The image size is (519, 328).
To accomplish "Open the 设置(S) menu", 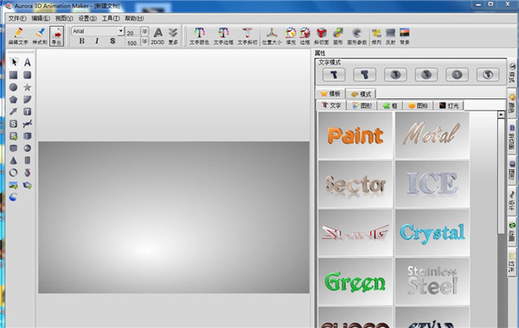I will (x=87, y=18).
